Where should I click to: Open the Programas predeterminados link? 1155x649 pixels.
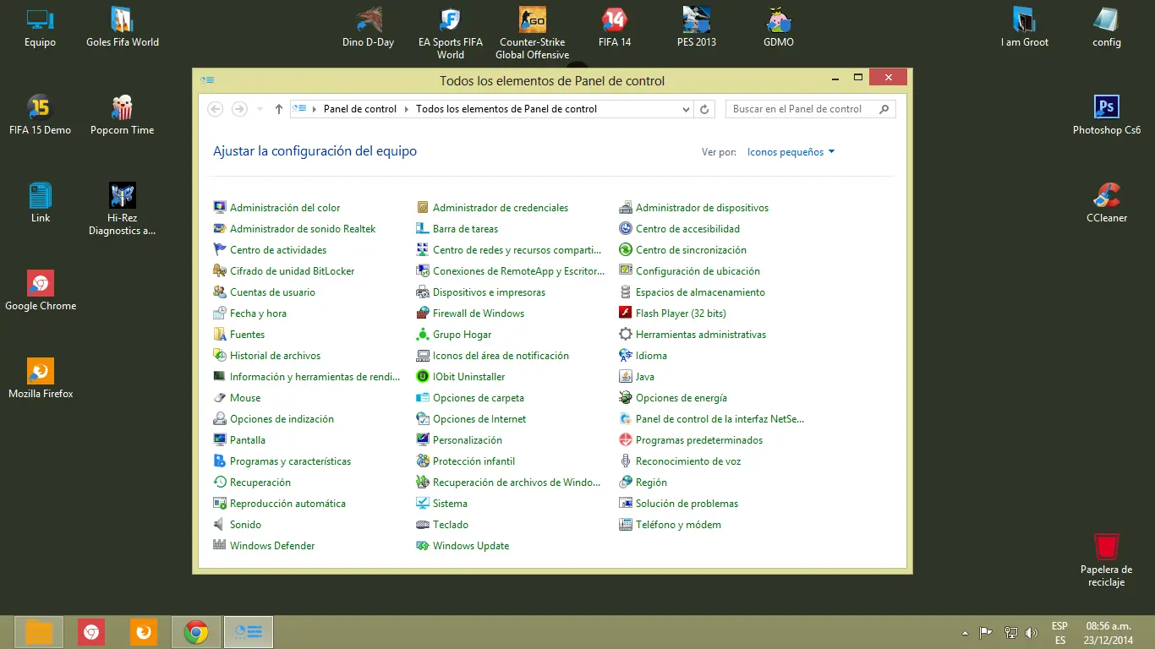[699, 440]
